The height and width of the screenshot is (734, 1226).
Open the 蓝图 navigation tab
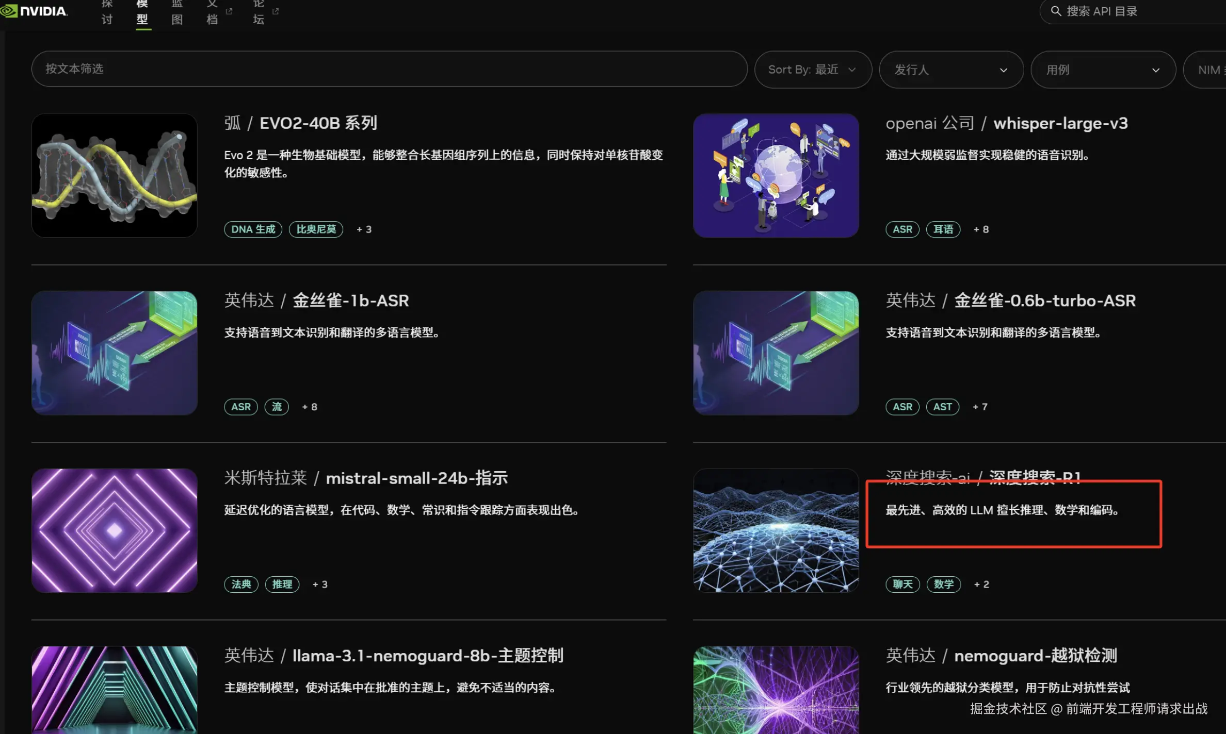[x=177, y=13]
